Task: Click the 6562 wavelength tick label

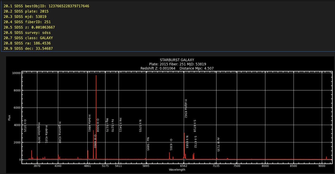Action: pyautogui.click(x=184, y=166)
